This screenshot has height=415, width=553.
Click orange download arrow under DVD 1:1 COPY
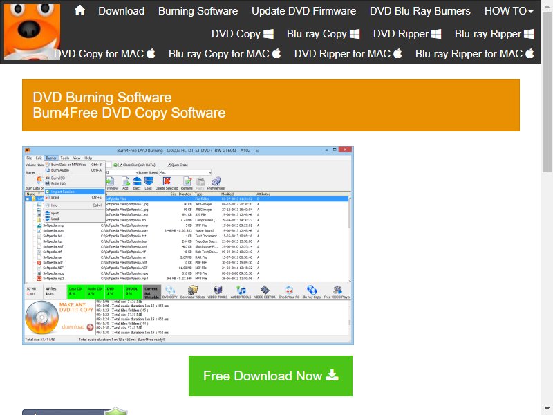click(91, 327)
